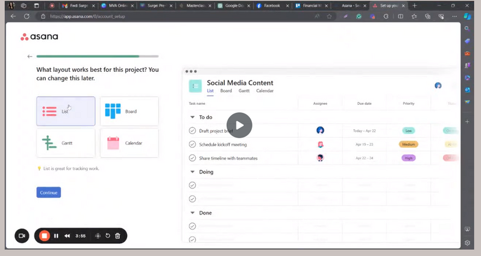Reload the page

tap(27, 16)
